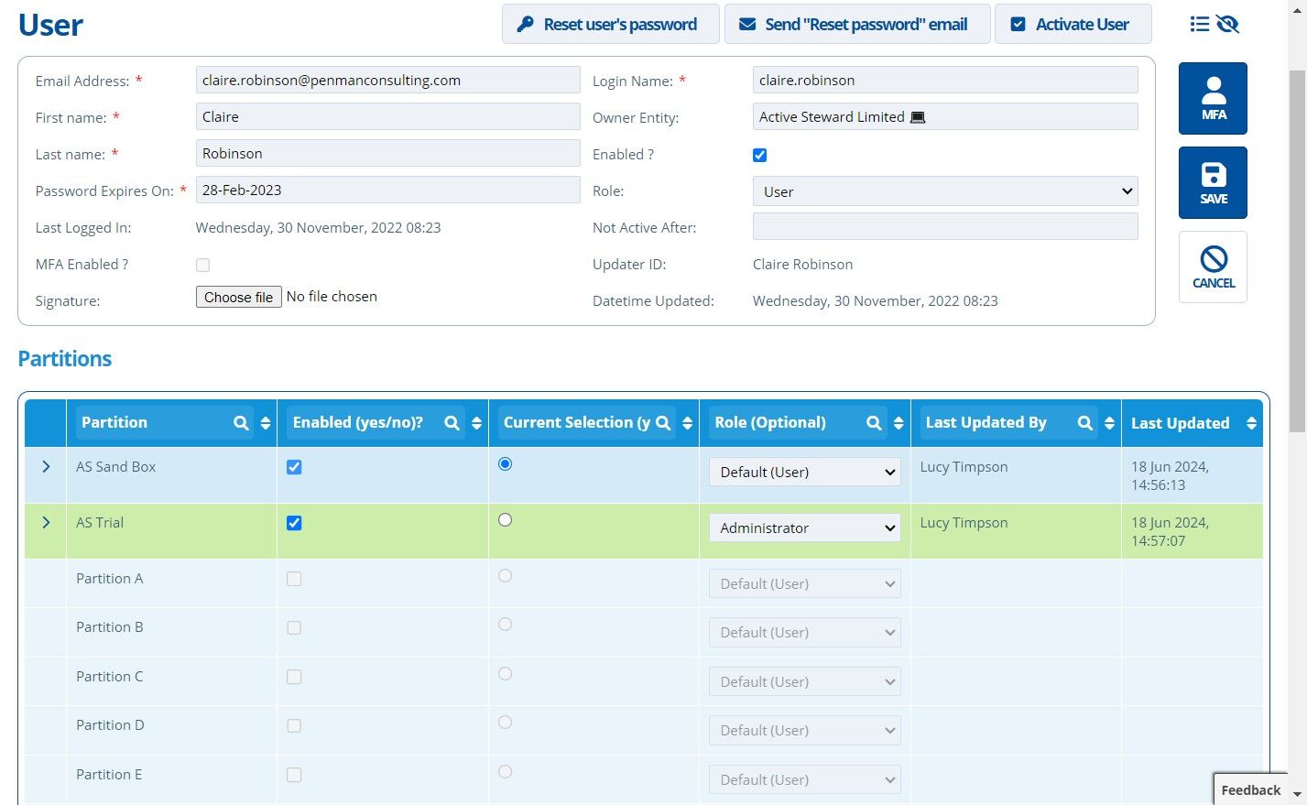Choose a signature file
Viewport: 1307px width, 805px height.
(238, 297)
